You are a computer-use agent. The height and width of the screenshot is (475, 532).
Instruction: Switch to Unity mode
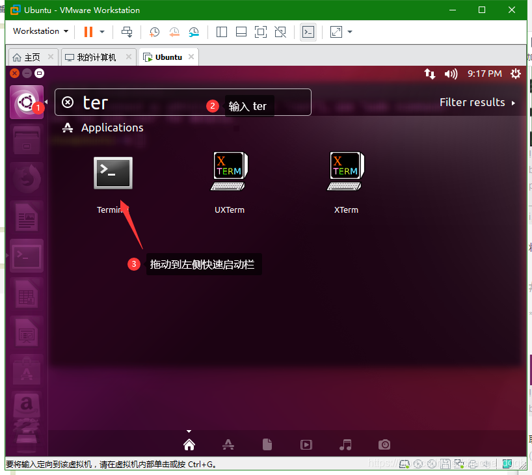click(280, 32)
